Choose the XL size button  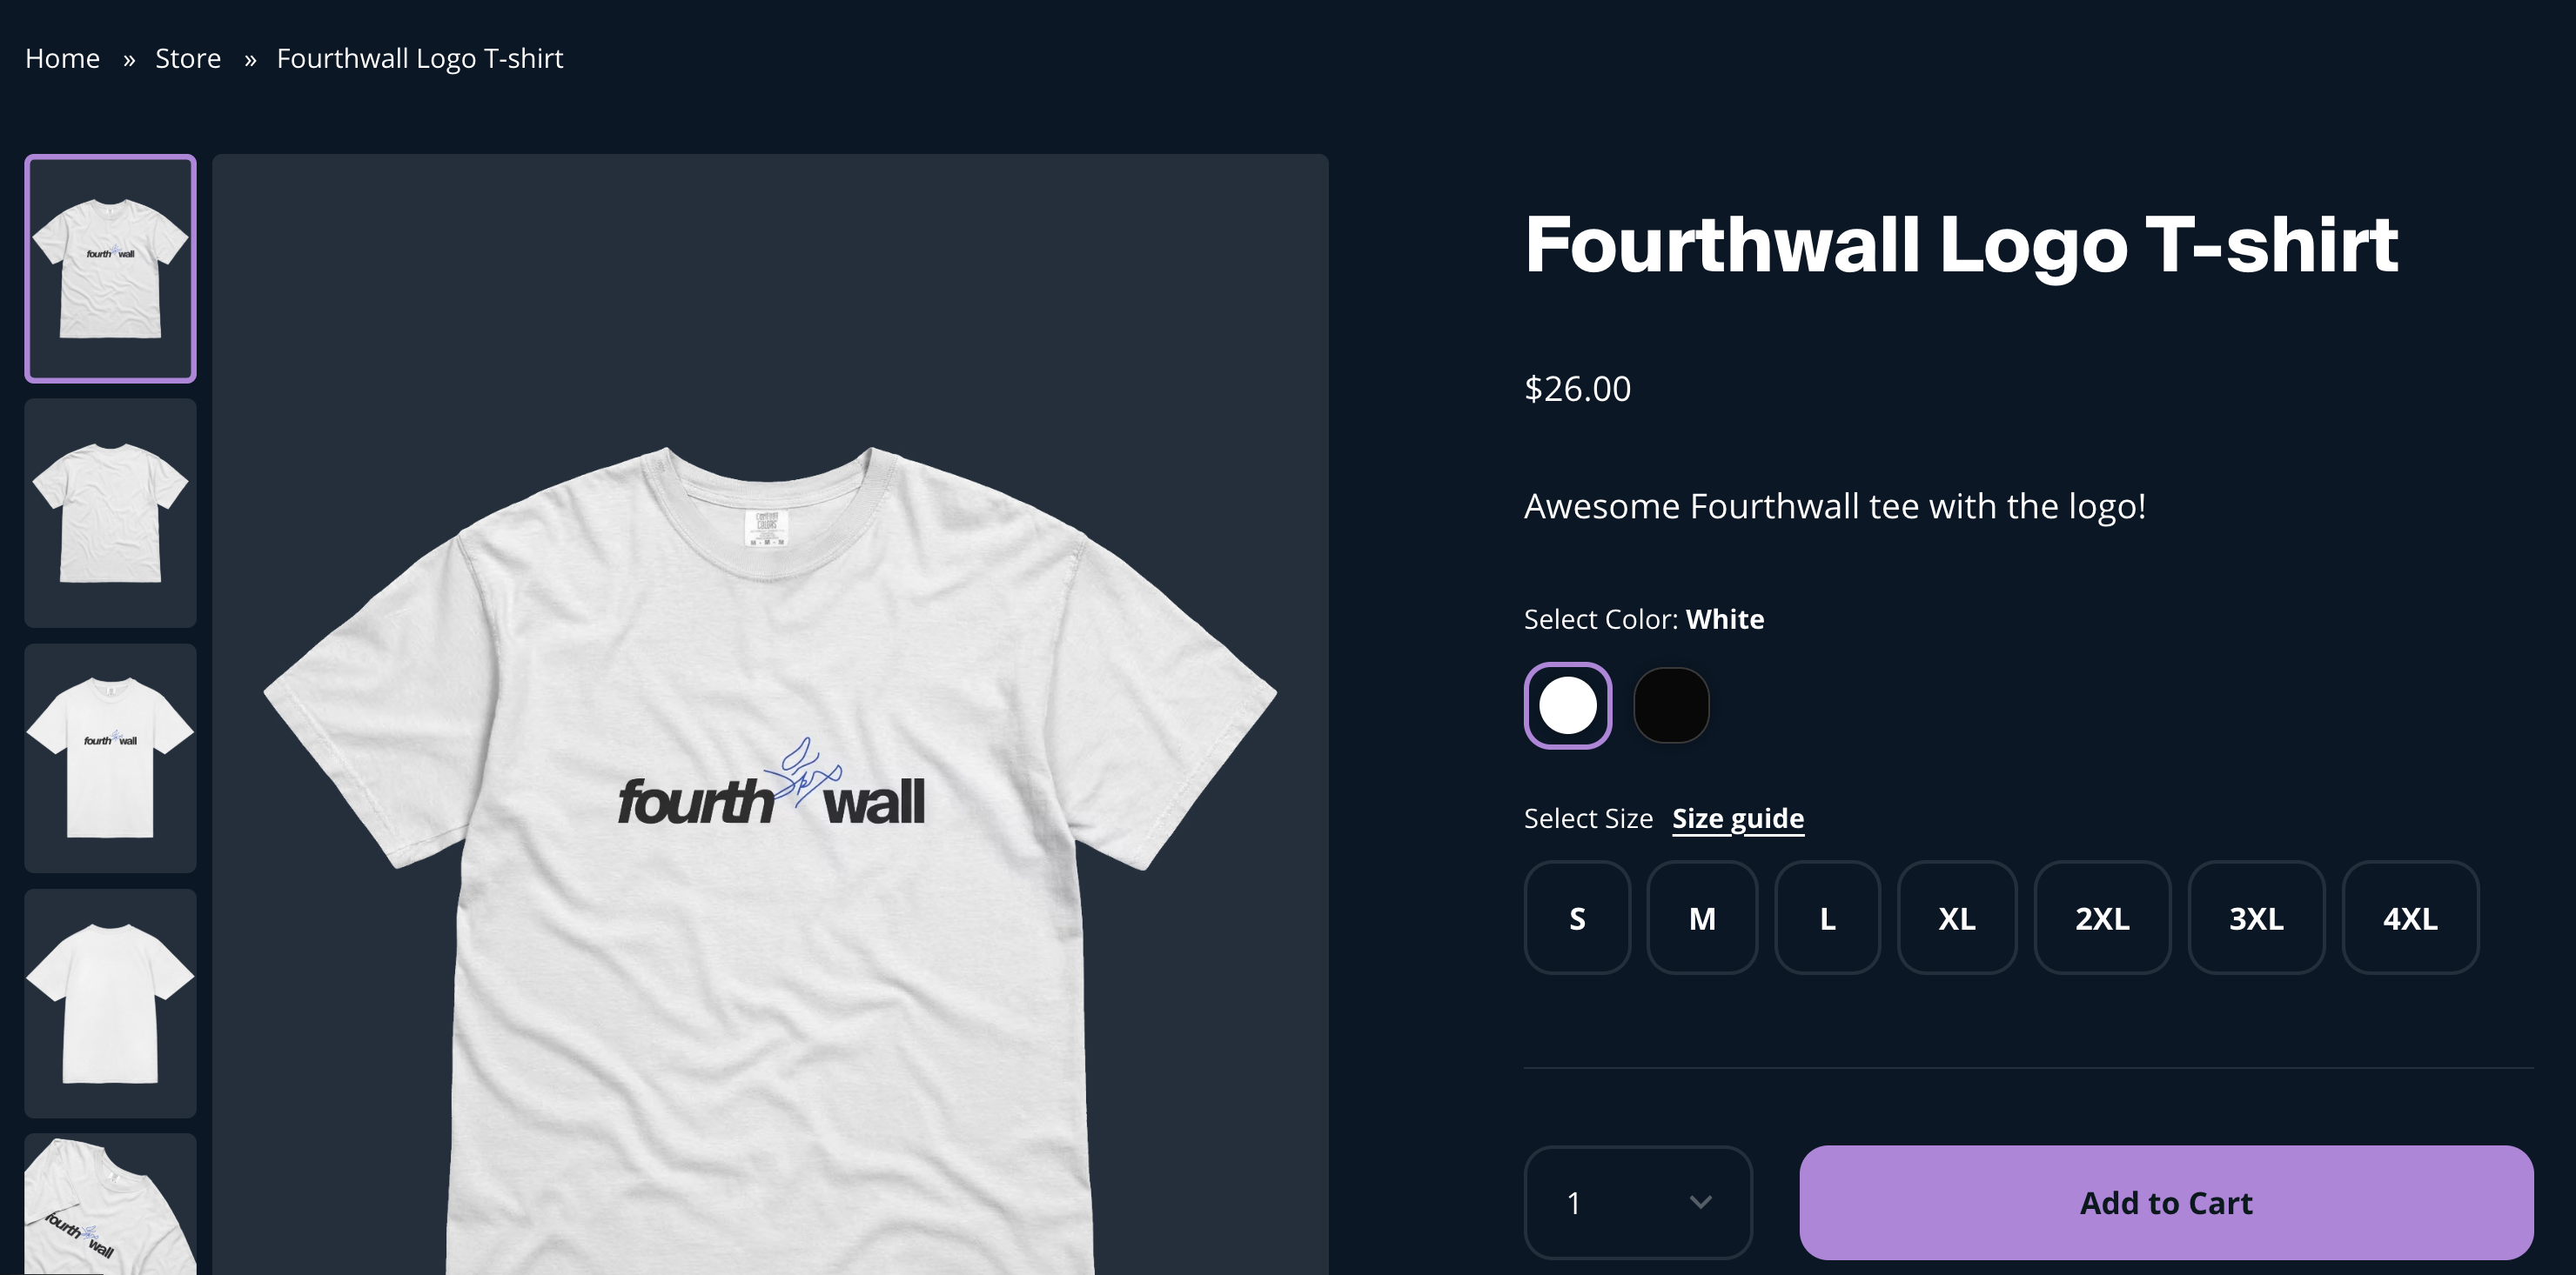pos(1957,918)
